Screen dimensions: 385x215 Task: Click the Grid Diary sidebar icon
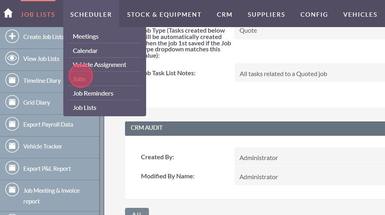pyautogui.click(x=12, y=102)
